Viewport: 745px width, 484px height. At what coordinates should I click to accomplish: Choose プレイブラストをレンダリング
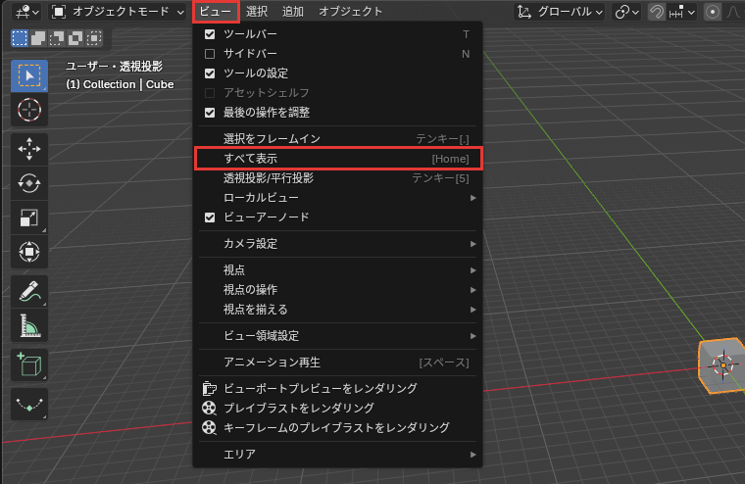[338, 408]
